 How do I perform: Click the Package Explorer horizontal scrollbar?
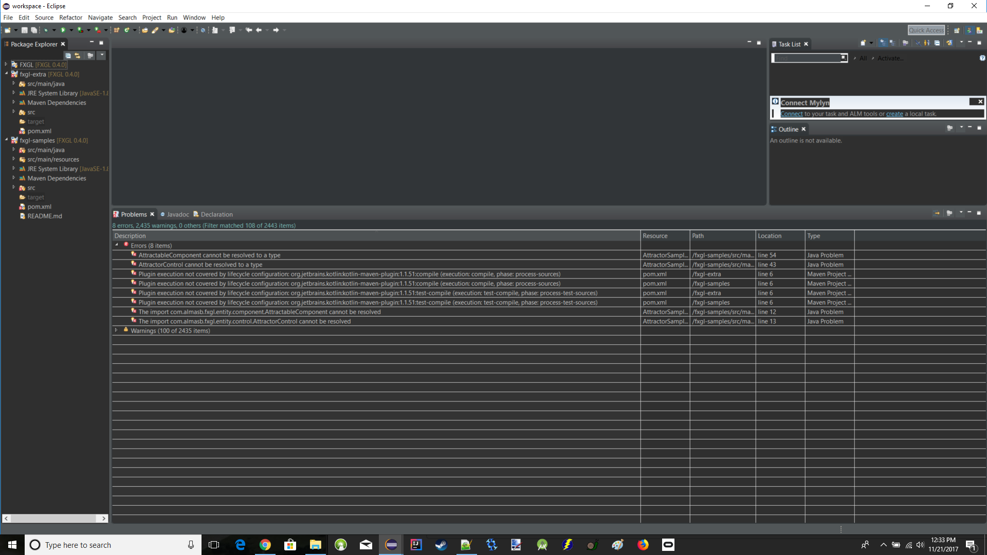coord(54,519)
